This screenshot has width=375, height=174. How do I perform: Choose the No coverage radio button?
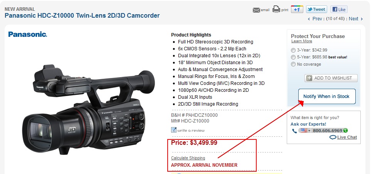pyautogui.click(x=293, y=64)
